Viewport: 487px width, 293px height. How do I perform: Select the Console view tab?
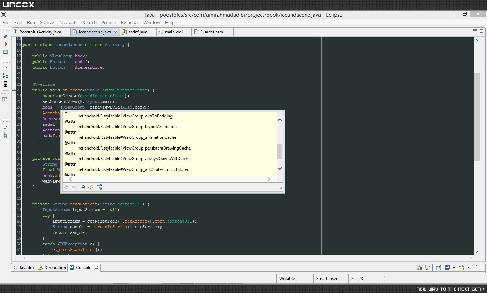click(x=84, y=267)
